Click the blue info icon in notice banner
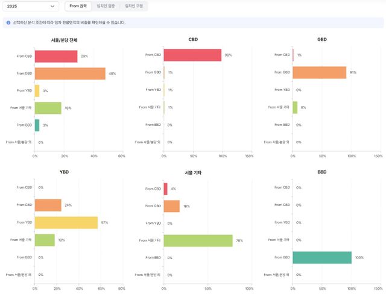This screenshot has height=294, width=386. pos(8,22)
